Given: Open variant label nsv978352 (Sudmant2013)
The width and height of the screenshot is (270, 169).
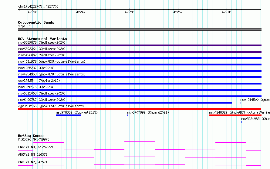Looking at the screenshot, I should coord(77,112).
